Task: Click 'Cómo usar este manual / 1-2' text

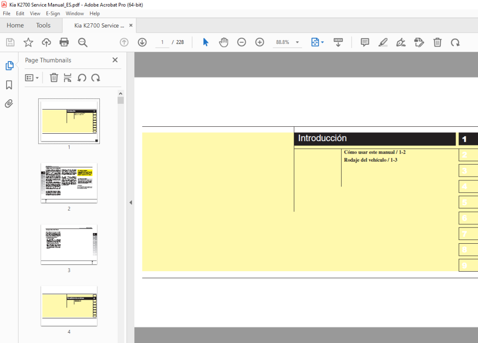Action: pos(375,152)
